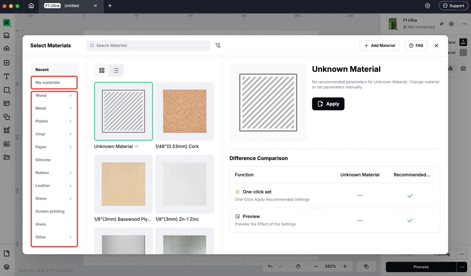Click the overlapping shapes icon in sidebar
Image resolution: width=471 pixels, height=276 pixels.
(6, 117)
